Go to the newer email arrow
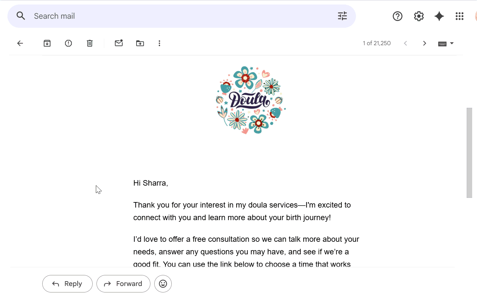Viewport: 477px width, 306px height. coord(406,43)
